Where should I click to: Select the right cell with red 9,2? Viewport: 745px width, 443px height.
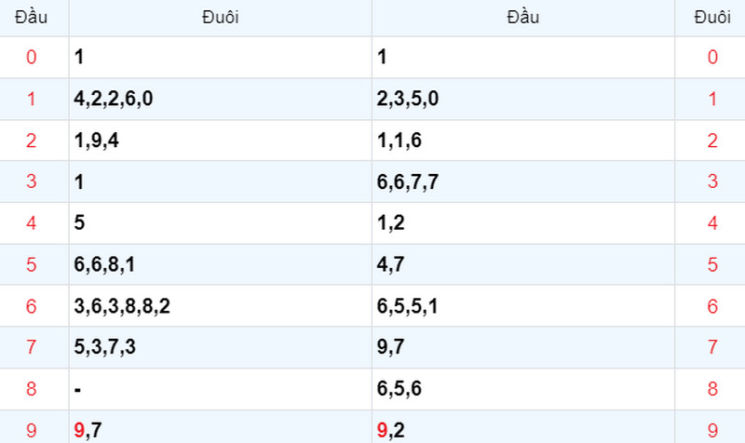click(523, 427)
